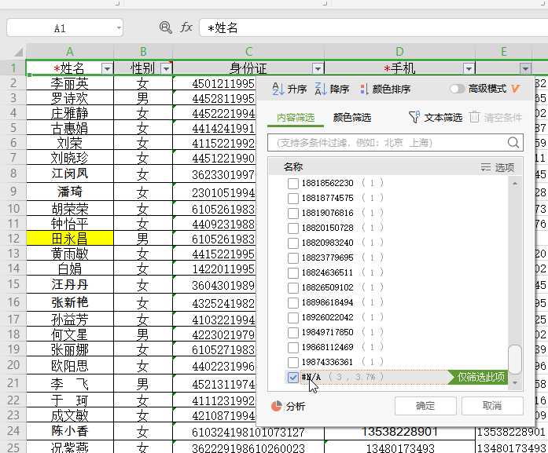This screenshot has height=453, width=548.
Task: Select column D header
Action: click(400, 52)
